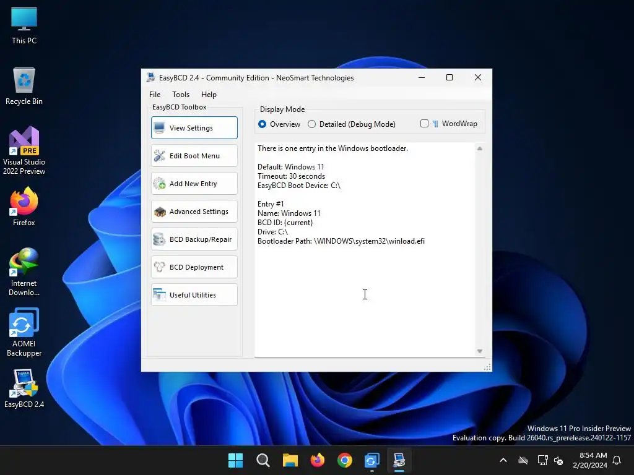634x475 pixels.
Task: Open Useful Utilities
Action: [x=194, y=295]
